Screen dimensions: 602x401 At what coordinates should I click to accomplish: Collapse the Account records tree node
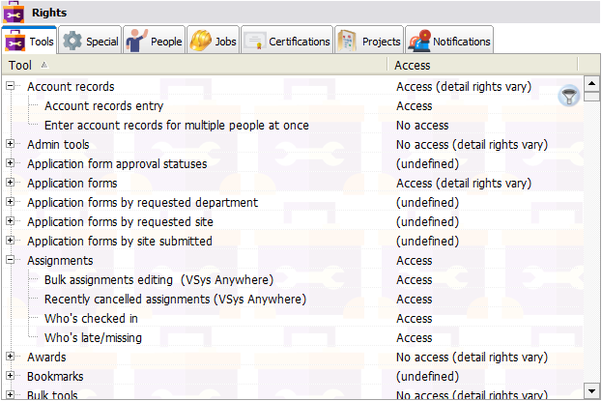(11, 87)
